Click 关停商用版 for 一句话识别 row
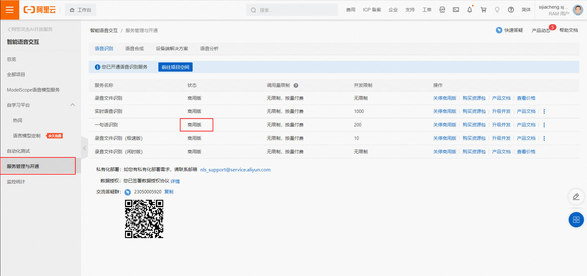Image resolution: width=587 pixels, height=276 pixels. click(445, 125)
